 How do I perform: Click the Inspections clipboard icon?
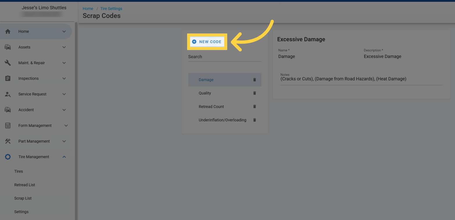8,79
